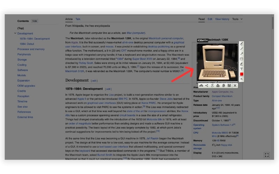Viewport: 279px width, 174px height.
Task: Select the Rectangle drawing tool
Action: coord(241,59)
